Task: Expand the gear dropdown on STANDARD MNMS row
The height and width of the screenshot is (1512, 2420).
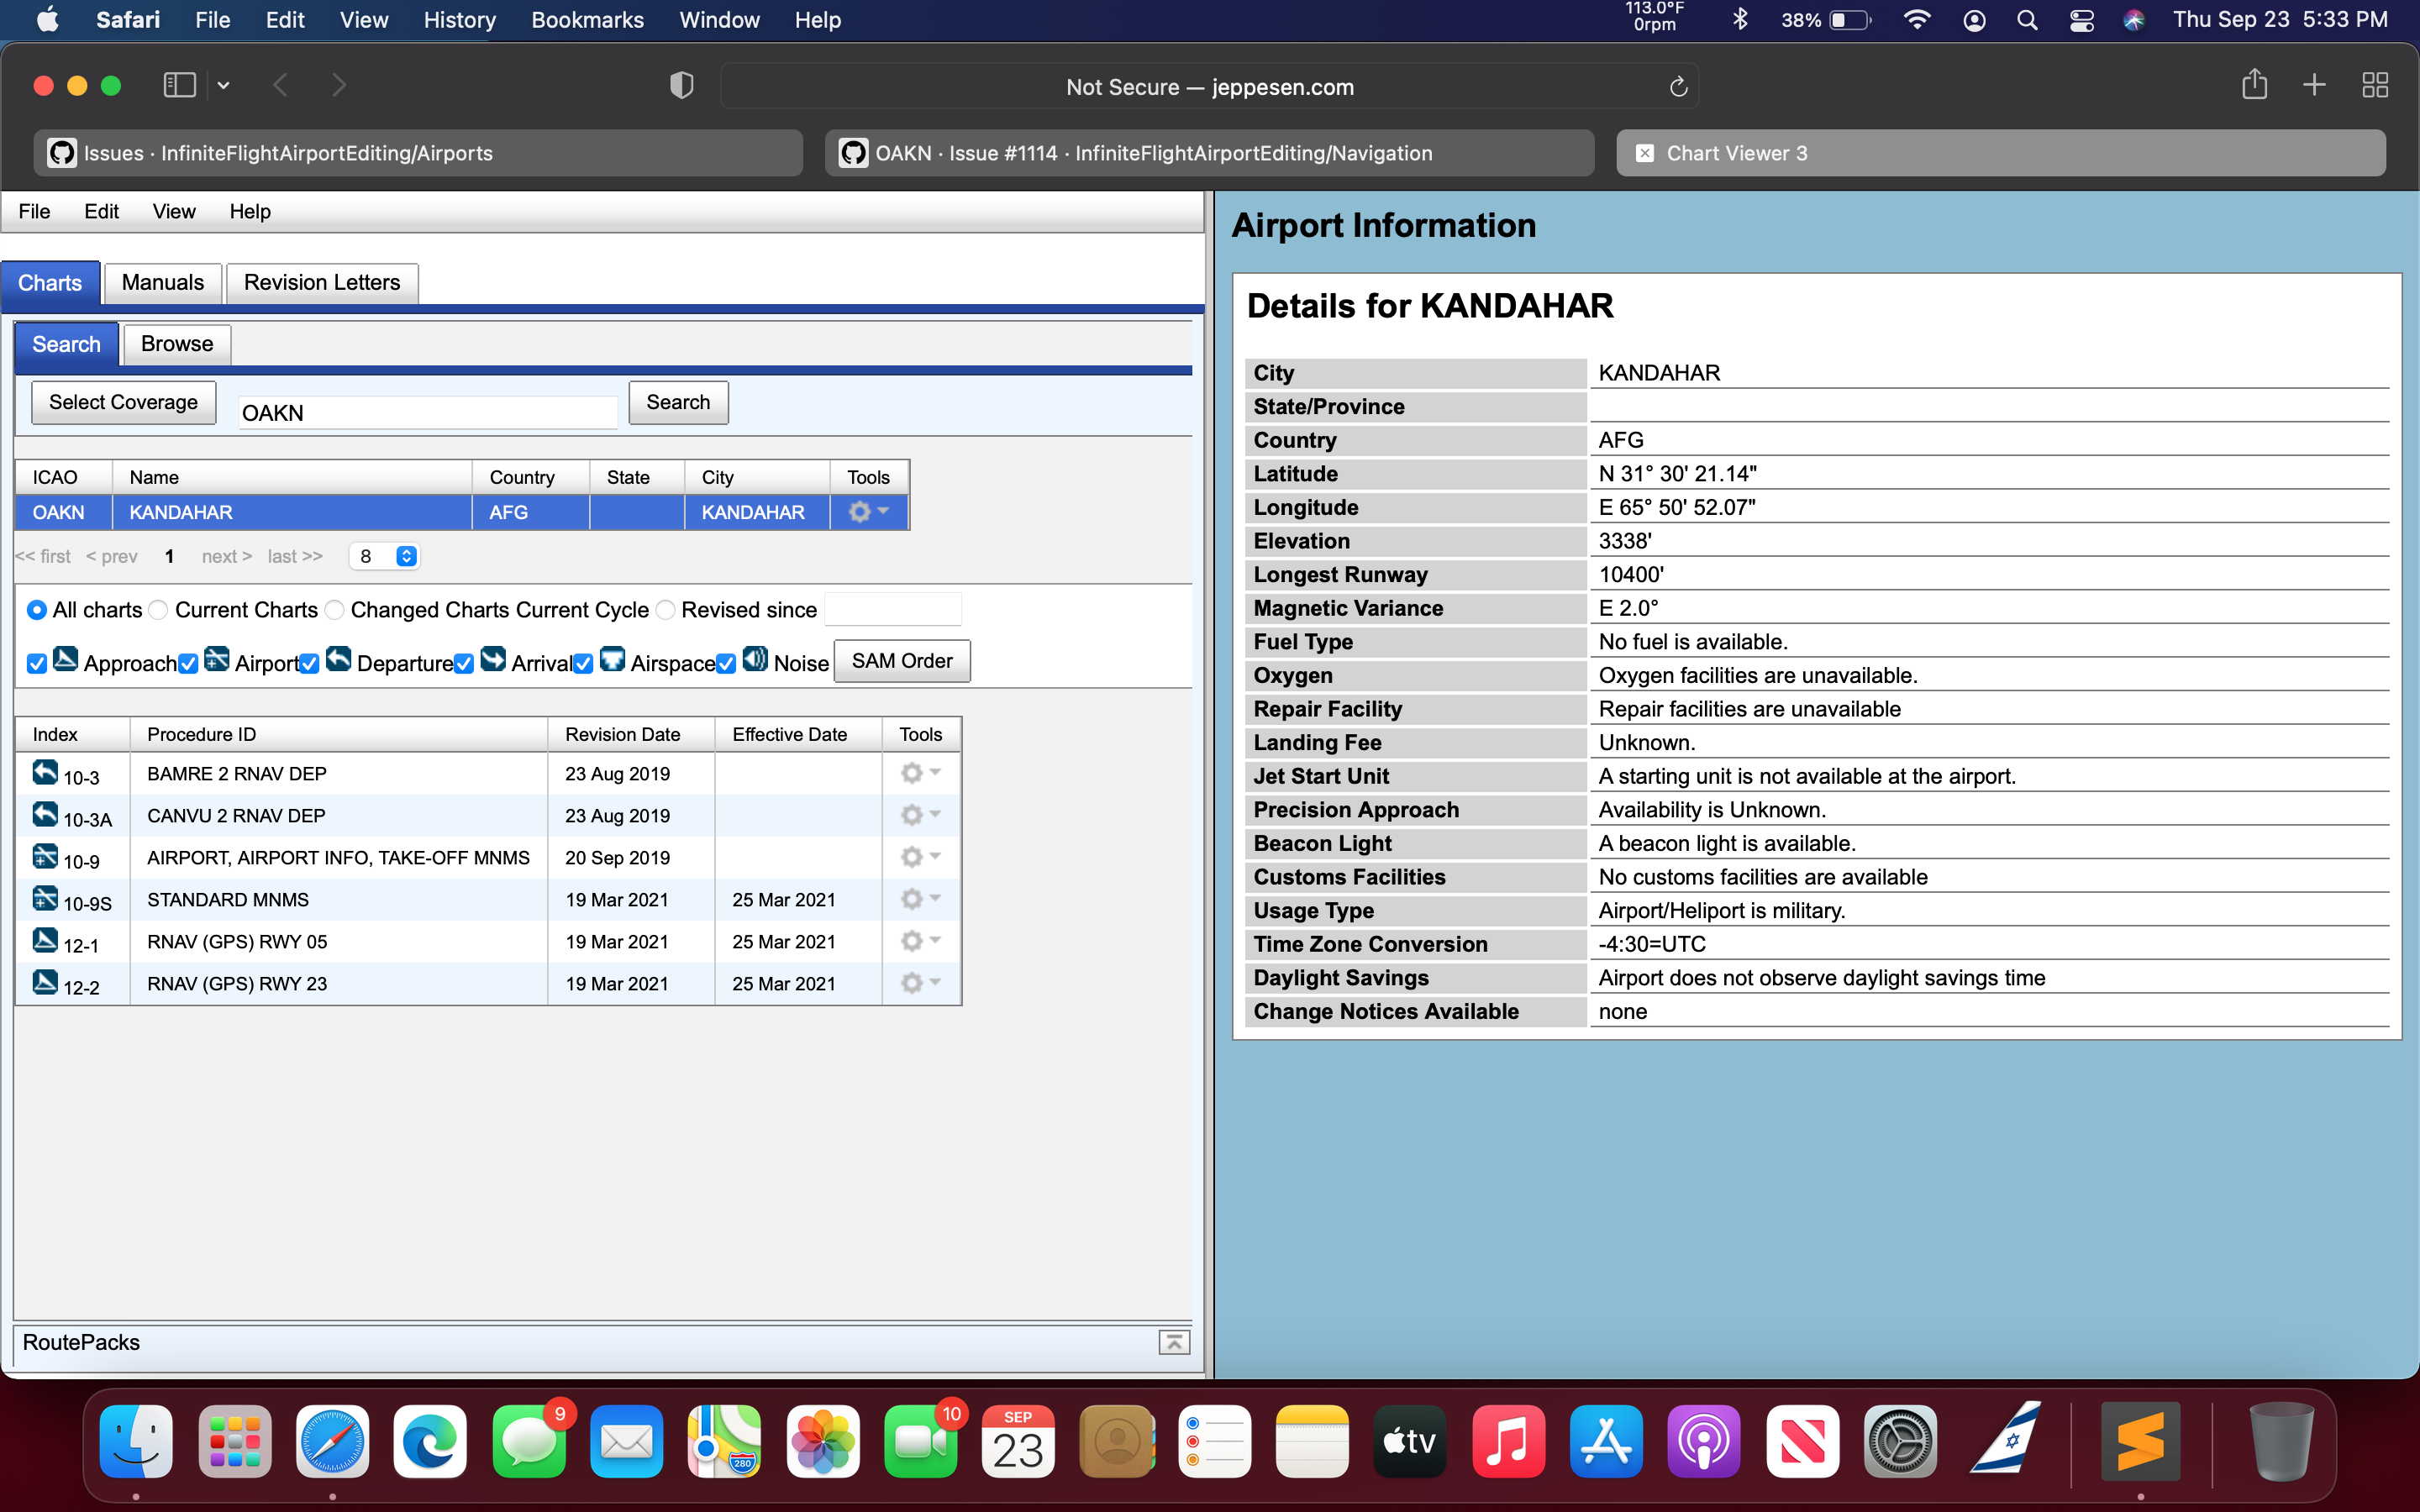Action: click(910, 898)
